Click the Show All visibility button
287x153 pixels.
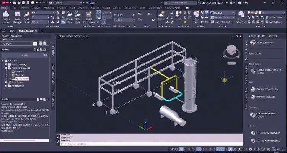tap(196, 18)
